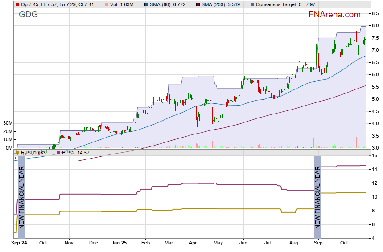Open the FNArena.com link
The image size is (383, 252).
[x=334, y=15]
